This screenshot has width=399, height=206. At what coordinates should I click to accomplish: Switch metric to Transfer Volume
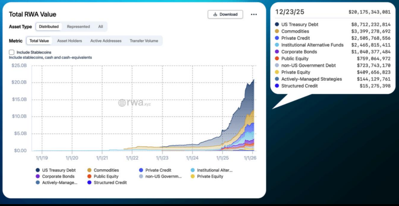tap(144, 41)
